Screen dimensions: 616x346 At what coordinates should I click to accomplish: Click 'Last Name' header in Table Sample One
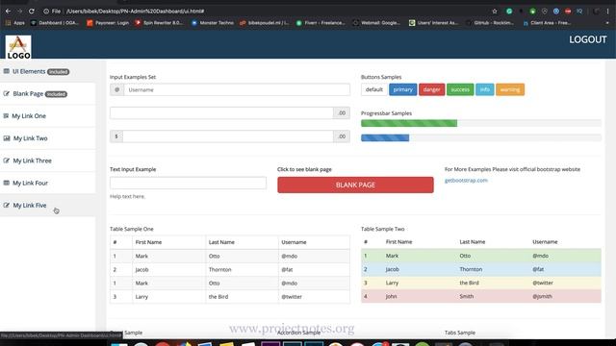[x=221, y=242]
